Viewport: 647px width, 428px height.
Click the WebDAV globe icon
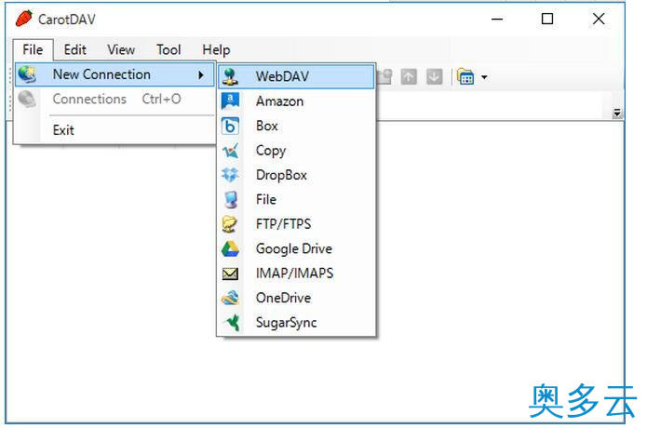(x=230, y=76)
